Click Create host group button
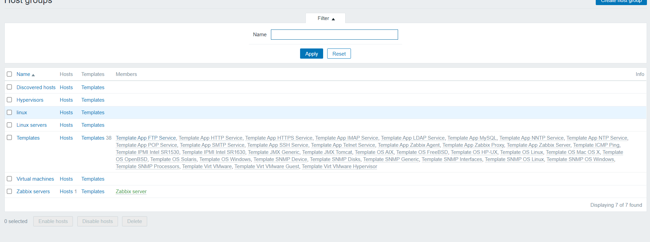 (x=621, y=2)
